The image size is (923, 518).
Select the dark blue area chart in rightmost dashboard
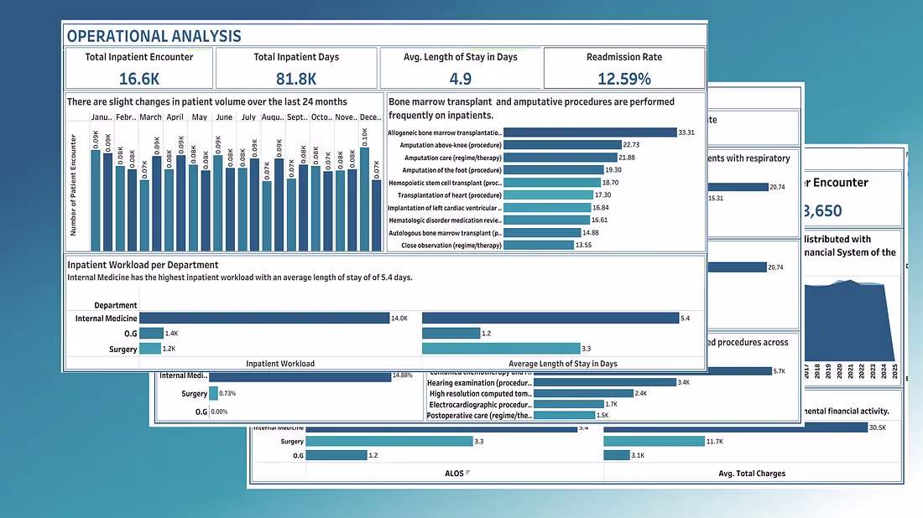[x=848, y=322]
